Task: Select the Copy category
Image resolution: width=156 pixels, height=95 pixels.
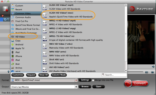Action: (26, 41)
